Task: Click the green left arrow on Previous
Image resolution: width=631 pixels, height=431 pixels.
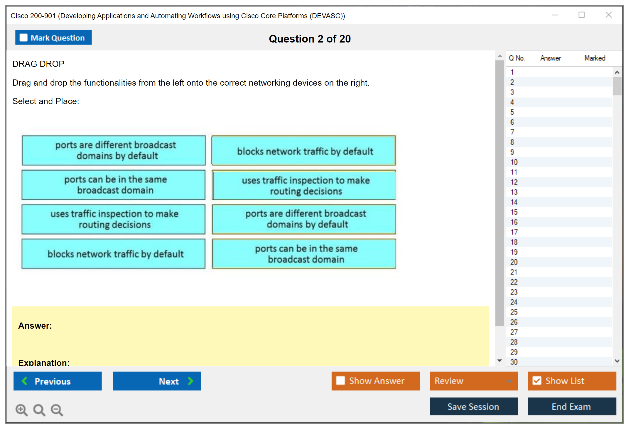Action: click(x=25, y=381)
